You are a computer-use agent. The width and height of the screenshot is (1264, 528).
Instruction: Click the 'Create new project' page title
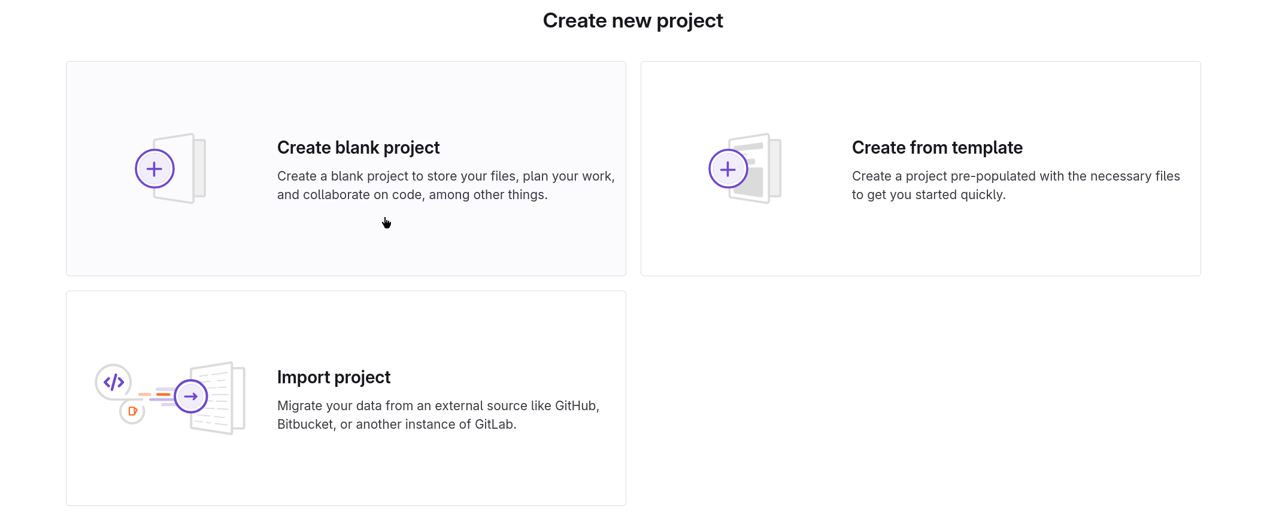tap(632, 21)
